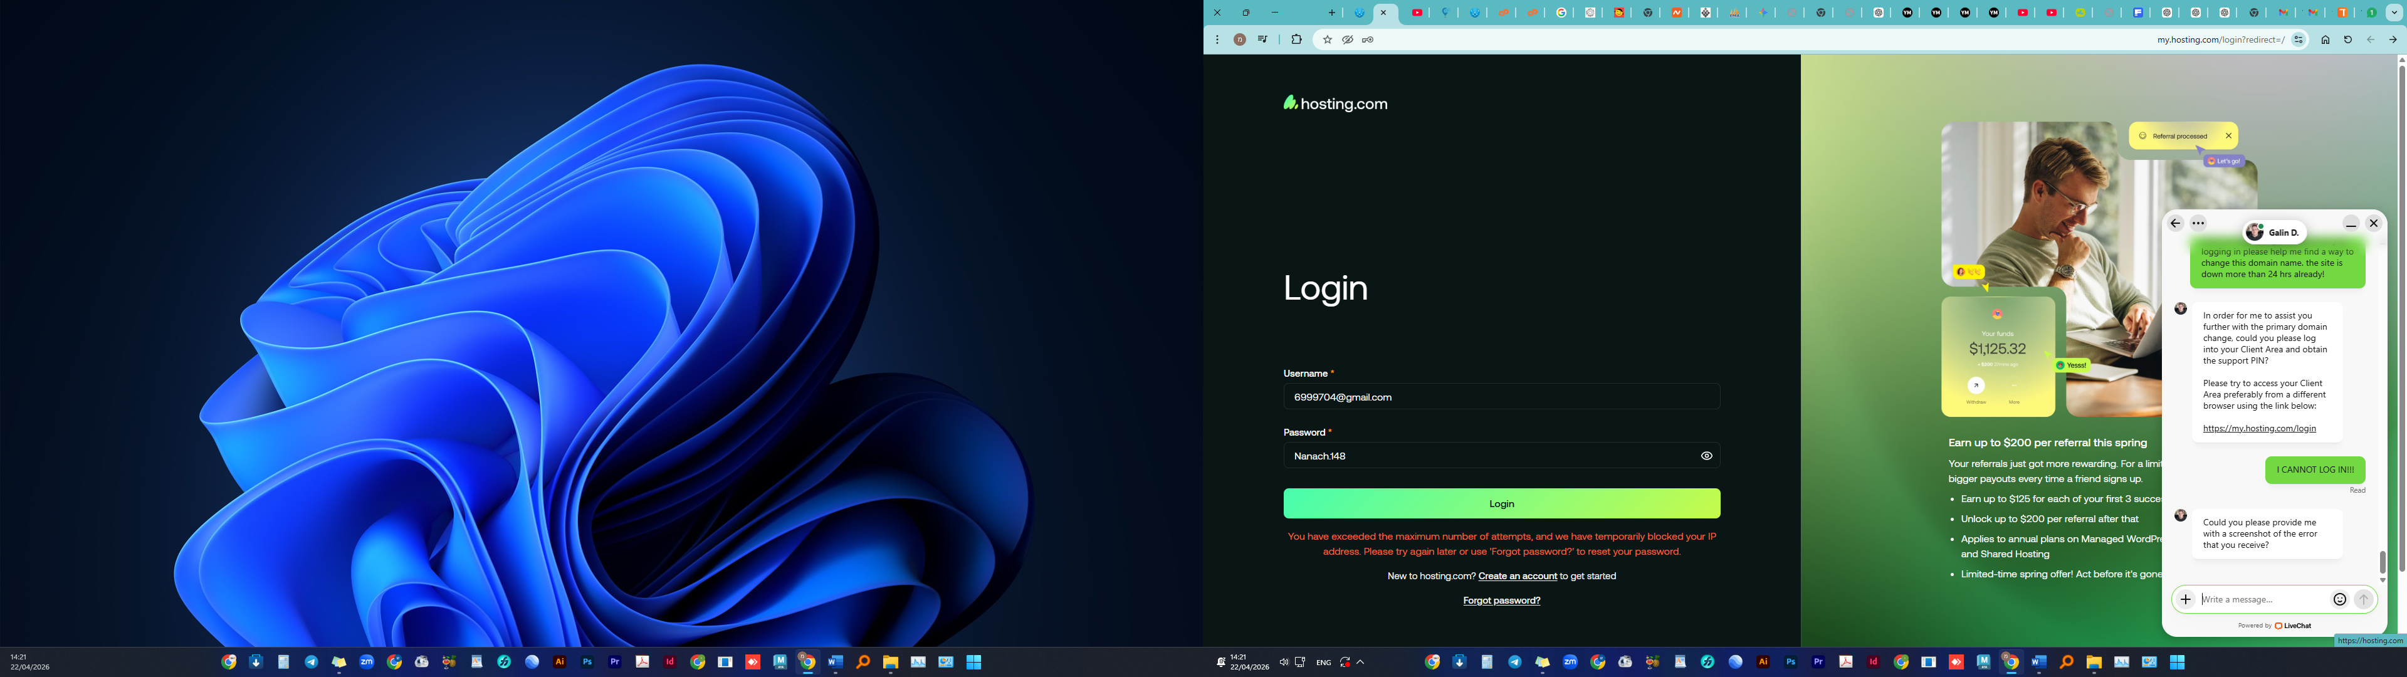
Task: Click the green Login button
Action: tap(1501, 504)
